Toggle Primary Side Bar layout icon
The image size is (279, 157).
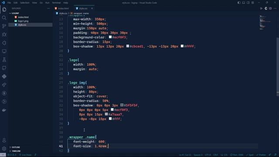tap(239, 3)
